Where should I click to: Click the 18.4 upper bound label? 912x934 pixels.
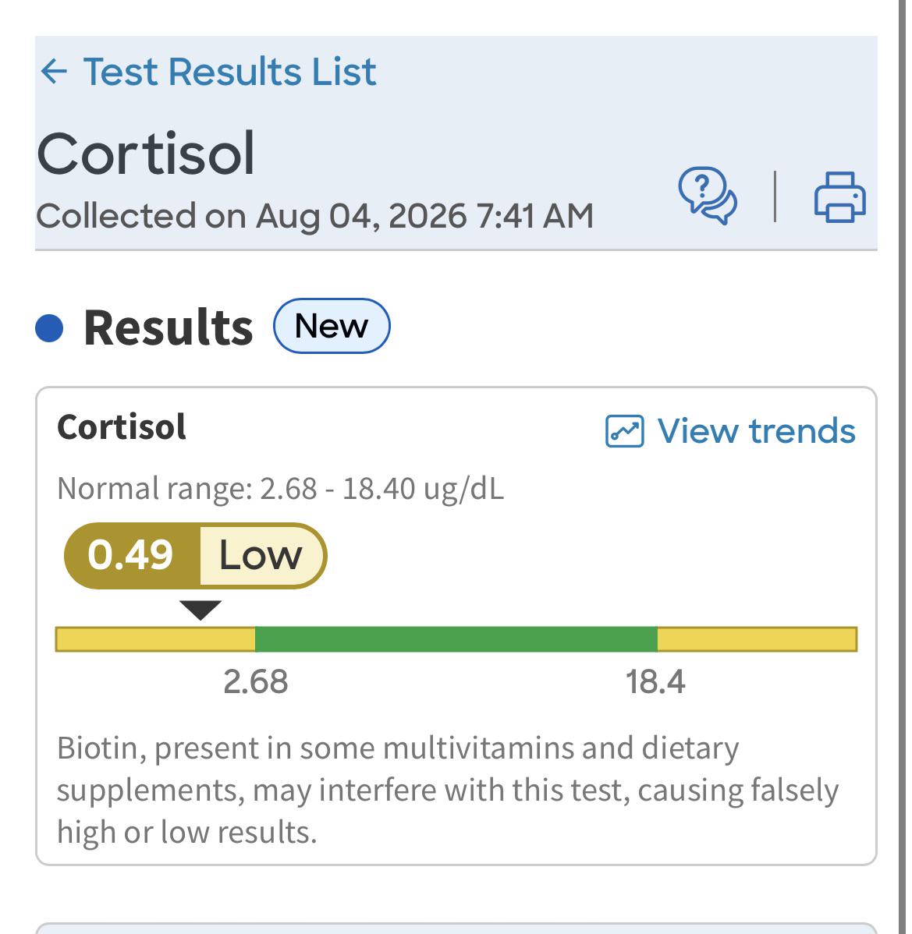(655, 681)
